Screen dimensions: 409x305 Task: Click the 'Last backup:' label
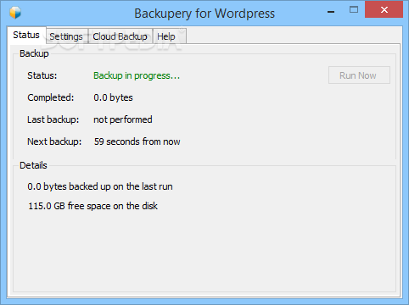[53, 119]
